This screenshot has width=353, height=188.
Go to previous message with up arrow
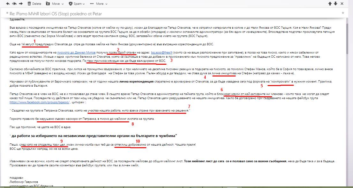coord(330,4)
